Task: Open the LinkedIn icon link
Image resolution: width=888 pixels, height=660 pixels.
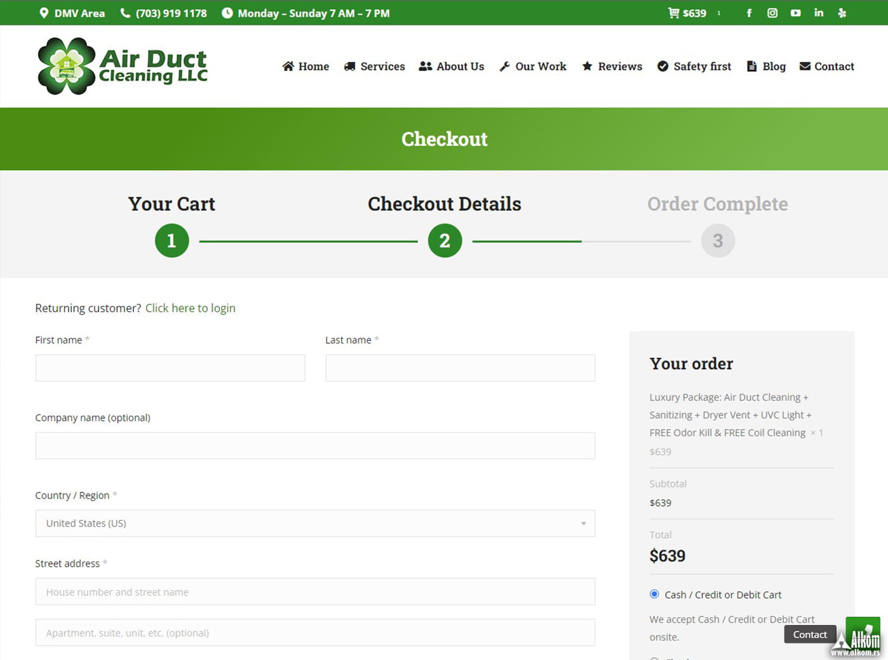Action: pos(819,13)
